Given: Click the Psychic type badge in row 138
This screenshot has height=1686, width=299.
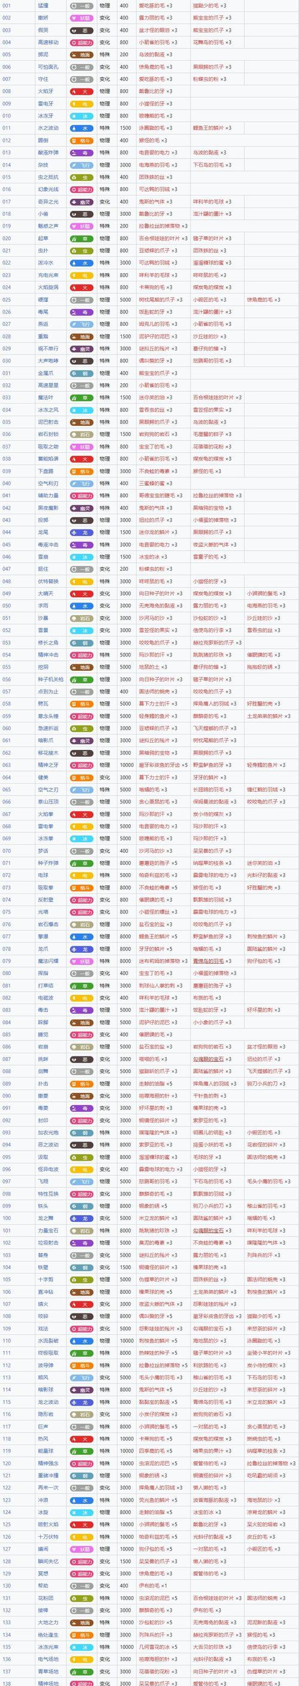Looking at the screenshot, I should point(81,1683).
